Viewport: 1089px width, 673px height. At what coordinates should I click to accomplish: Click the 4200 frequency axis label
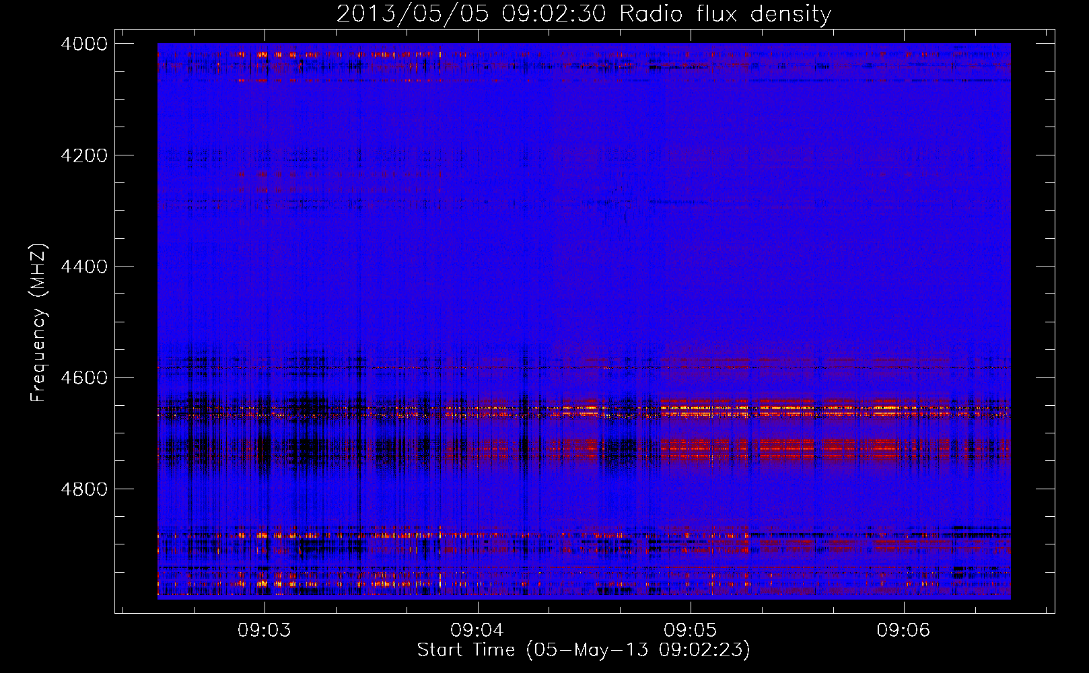point(84,155)
